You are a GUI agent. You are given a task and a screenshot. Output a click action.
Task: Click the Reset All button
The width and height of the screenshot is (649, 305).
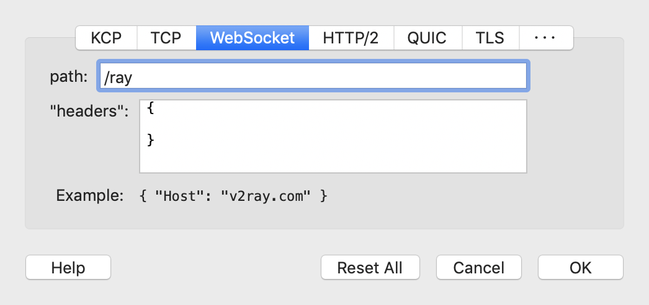coord(370,267)
